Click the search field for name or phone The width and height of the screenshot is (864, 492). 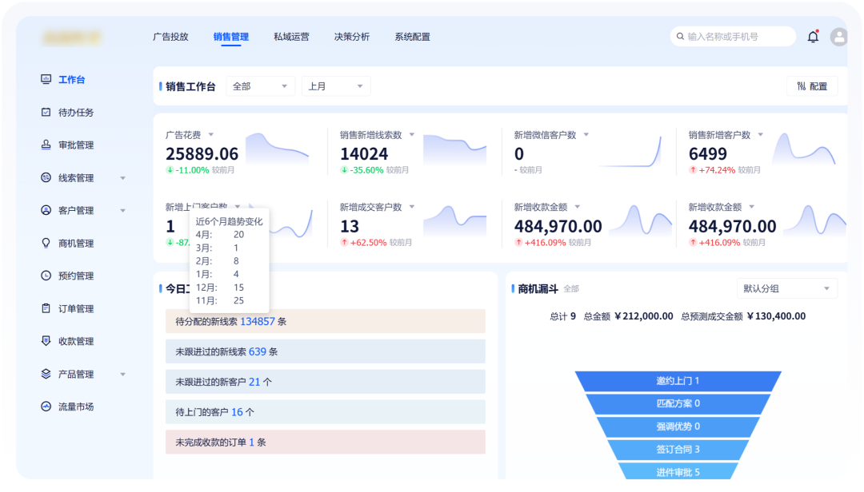pos(736,37)
